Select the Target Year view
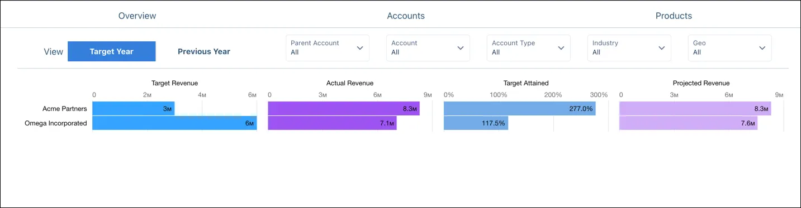This screenshot has height=208, width=801. [112, 51]
